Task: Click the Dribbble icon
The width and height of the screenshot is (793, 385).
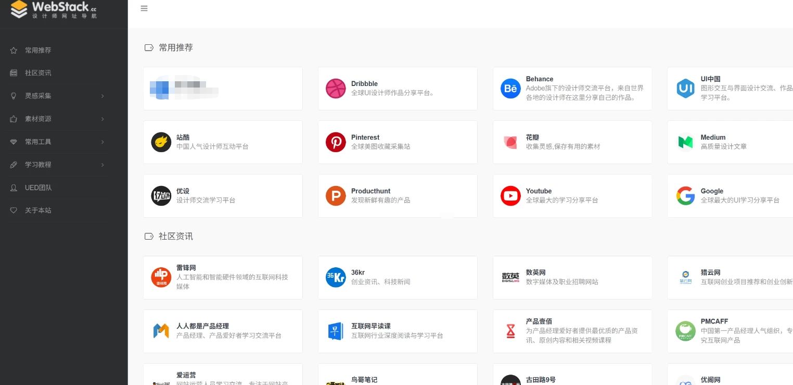Action: [x=336, y=89]
